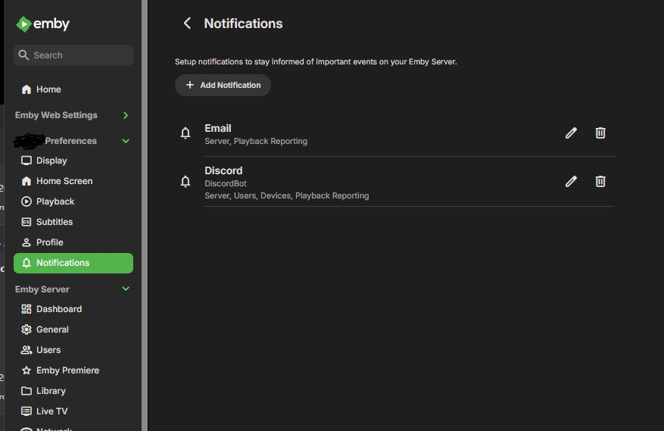The height and width of the screenshot is (431, 664).
Task: Edit the Discord notification with pencil icon
Action: click(x=571, y=182)
